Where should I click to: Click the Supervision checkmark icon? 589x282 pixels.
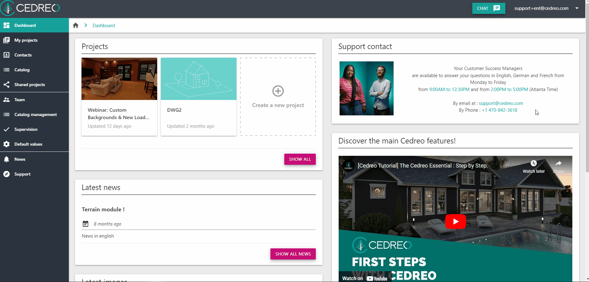click(x=6, y=129)
